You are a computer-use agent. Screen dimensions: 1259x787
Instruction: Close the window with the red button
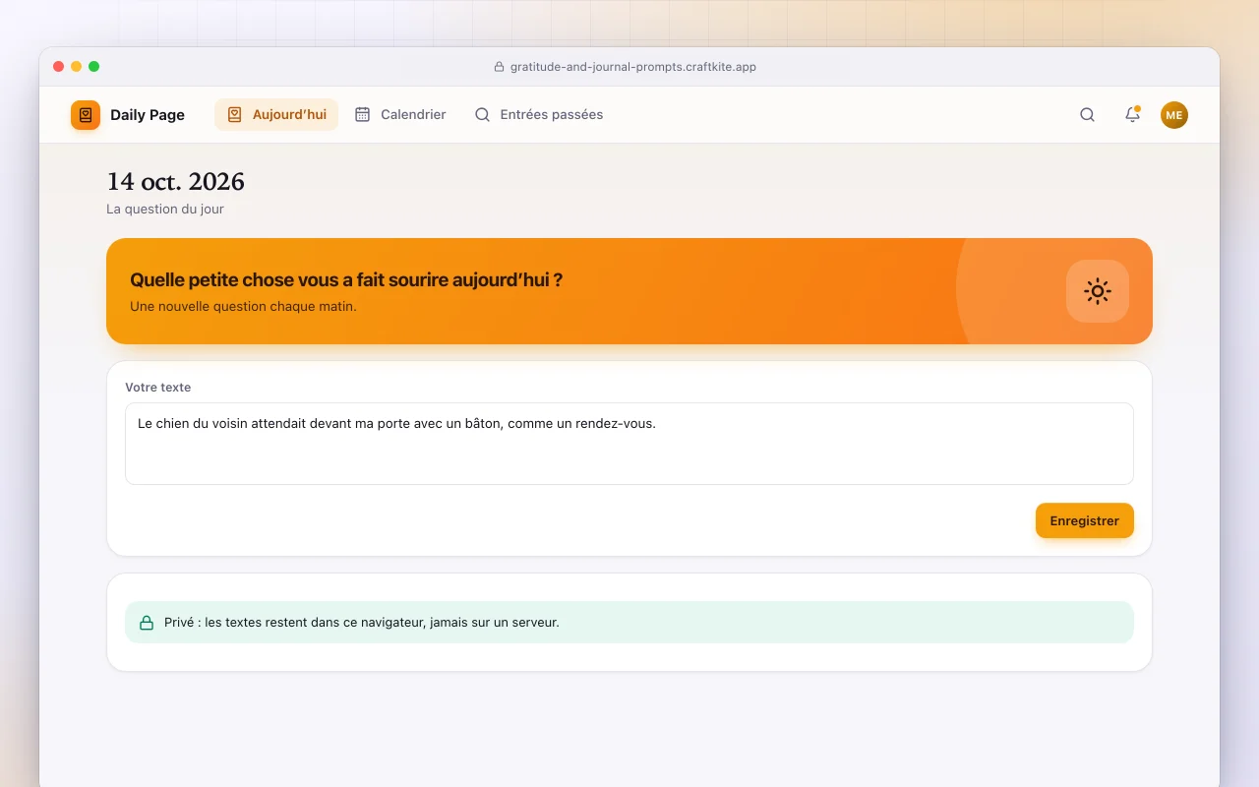(x=59, y=67)
